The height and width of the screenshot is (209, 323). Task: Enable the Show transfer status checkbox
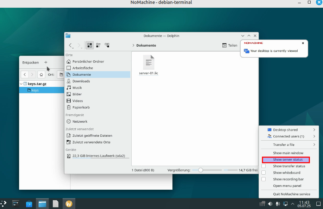tap(264, 166)
